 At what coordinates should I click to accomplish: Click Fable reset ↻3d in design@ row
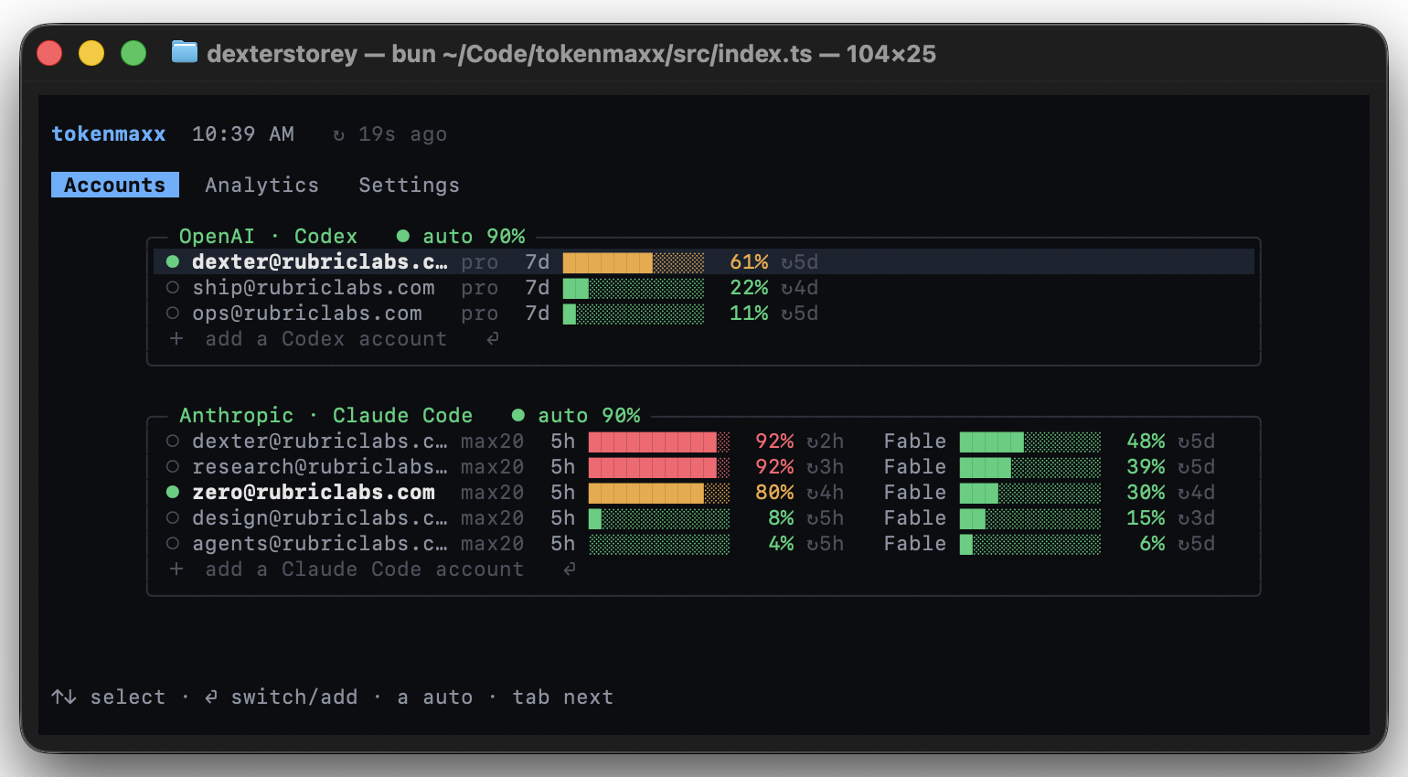pos(1184,519)
